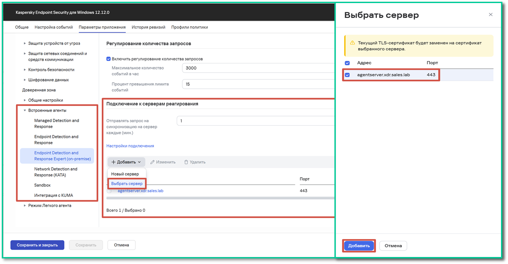The height and width of the screenshot is (264, 508).
Task: Click Отмена in Выбрать сервер panel
Action: coord(393,246)
